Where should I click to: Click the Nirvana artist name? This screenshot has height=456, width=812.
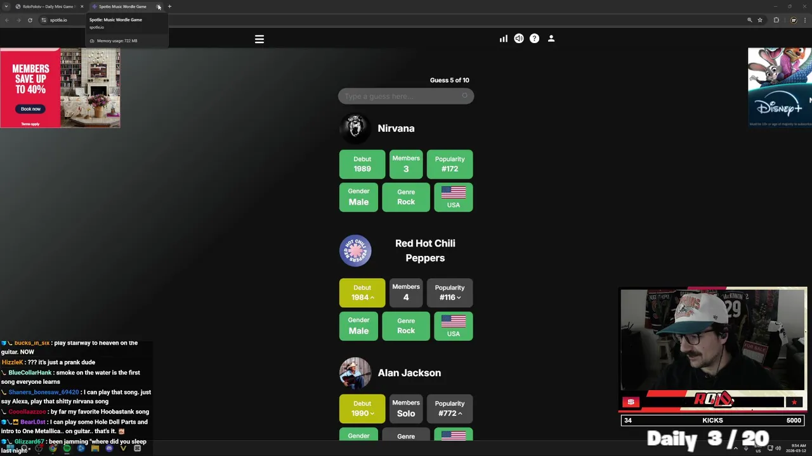(396, 128)
